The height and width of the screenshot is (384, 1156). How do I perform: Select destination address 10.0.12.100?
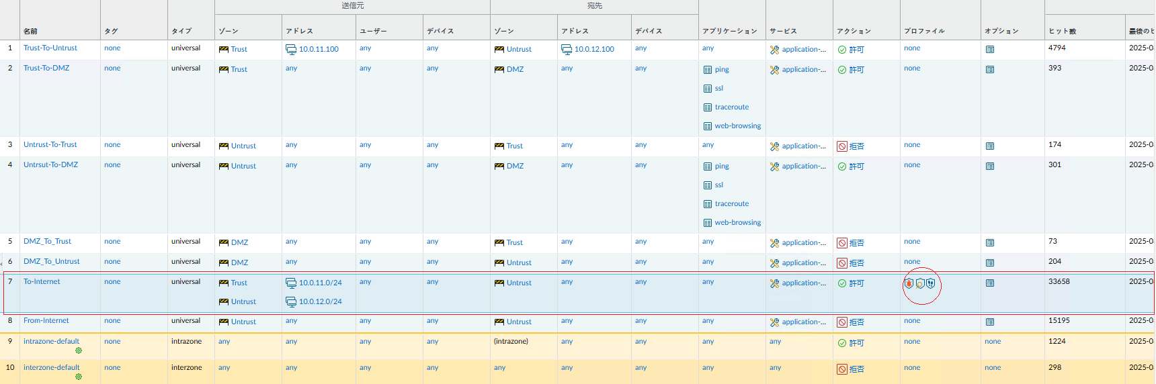click(x=594, y=50)
